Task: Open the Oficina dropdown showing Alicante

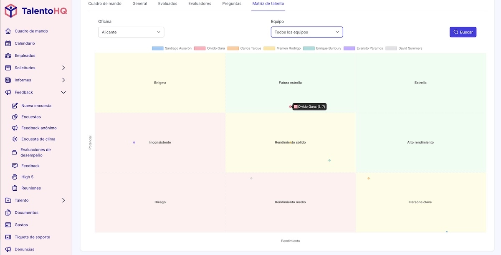Action: (131, 32)
